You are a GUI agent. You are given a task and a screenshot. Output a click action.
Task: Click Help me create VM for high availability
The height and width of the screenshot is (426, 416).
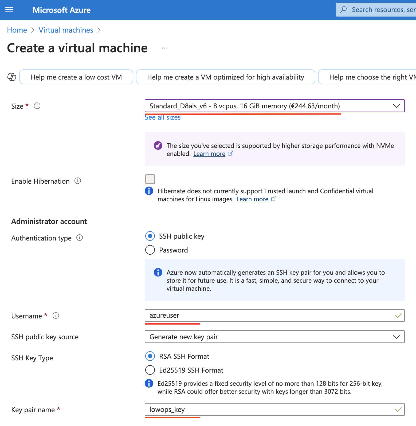click(226, 77)
